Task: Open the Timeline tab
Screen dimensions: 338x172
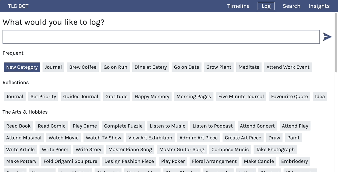Action: (x=238, y=6)
